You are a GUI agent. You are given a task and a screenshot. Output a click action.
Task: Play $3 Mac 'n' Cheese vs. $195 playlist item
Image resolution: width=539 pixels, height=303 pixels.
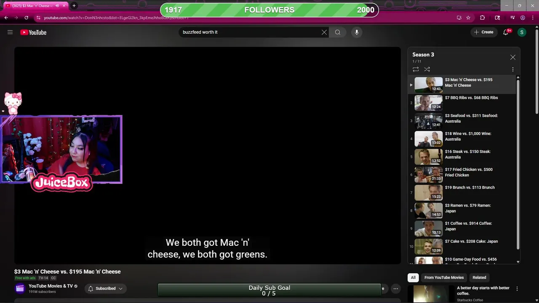462,85
